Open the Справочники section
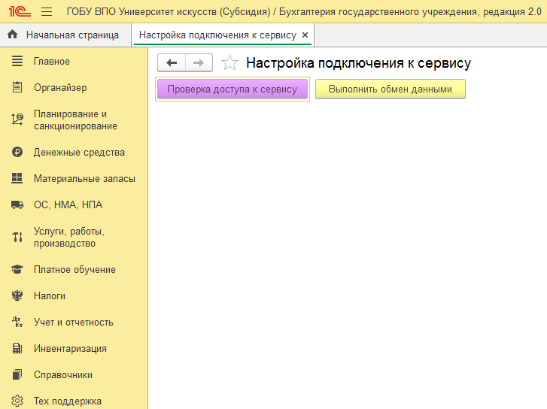The image size is (547, 409). pyautogui.click(x=63, y=375)
